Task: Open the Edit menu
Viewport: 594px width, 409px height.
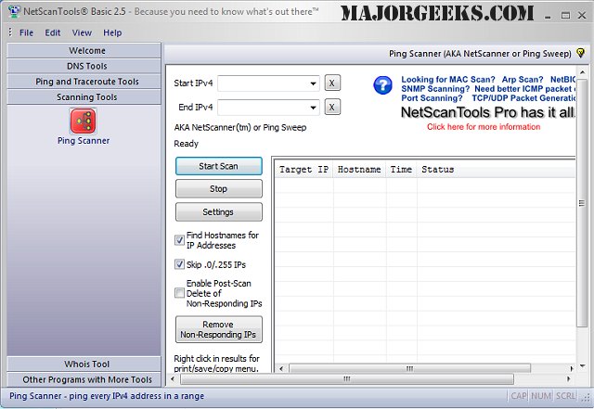Action: point(52,33)
